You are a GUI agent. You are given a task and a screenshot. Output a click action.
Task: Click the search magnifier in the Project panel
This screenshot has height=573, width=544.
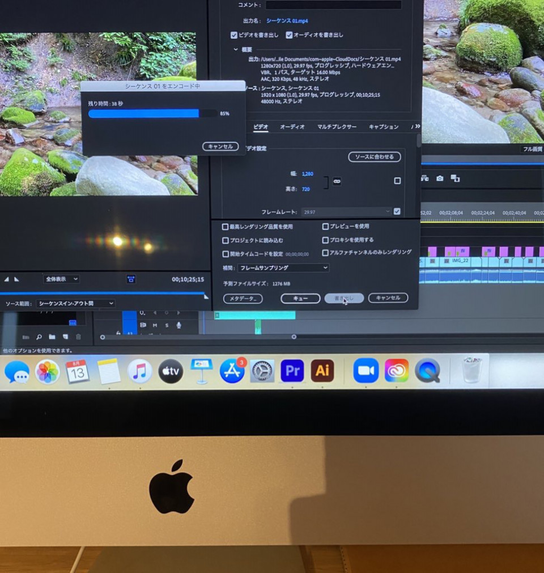pyautogui.click(x=39, y=337)
